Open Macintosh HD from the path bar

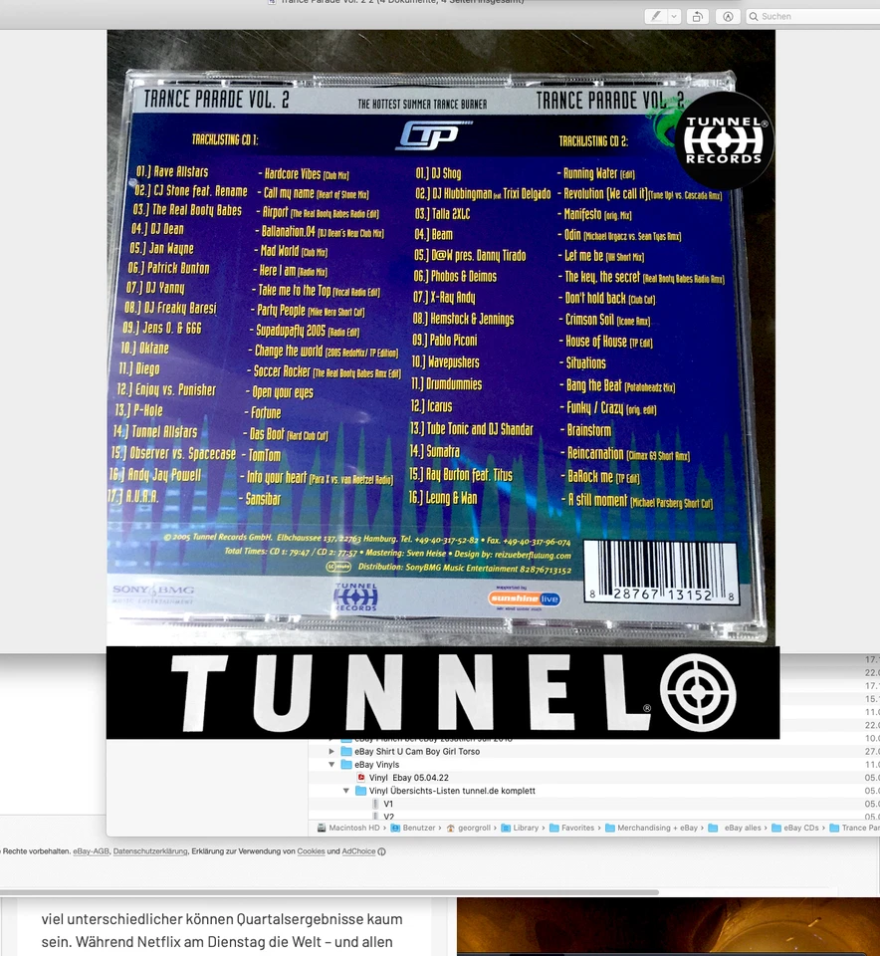(350, 828)
